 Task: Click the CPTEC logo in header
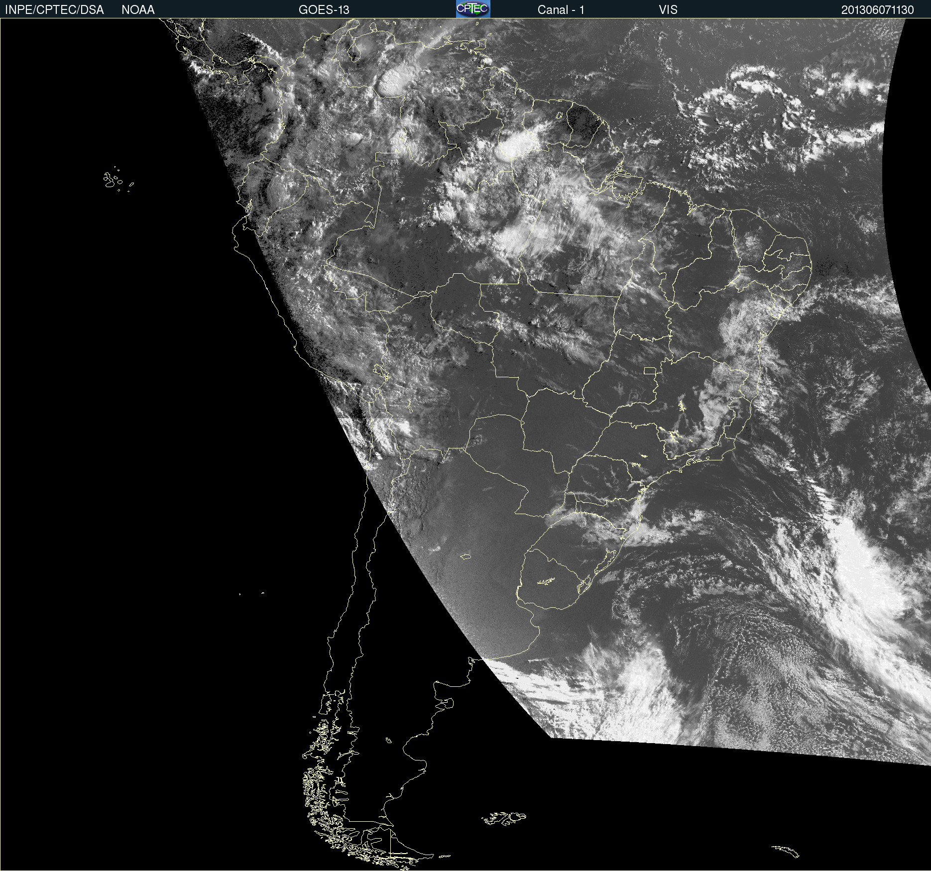(x=473, y=9)
